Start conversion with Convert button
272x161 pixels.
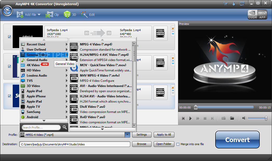[x=237, y=140]
